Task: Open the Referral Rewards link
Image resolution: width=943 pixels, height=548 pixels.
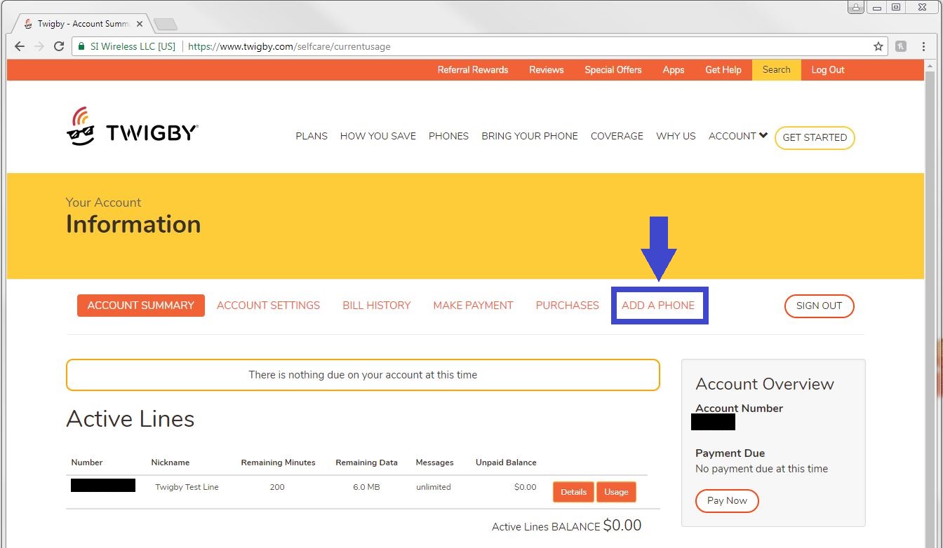Action: tap(472, 70)
